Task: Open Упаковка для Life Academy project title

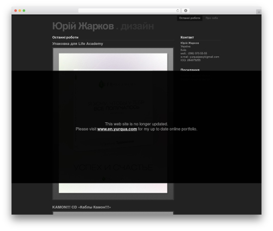Action: pyautogui.click(x=78, y=44)
